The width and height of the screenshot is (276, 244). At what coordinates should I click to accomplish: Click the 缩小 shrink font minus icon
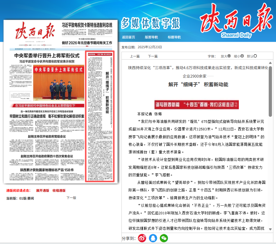pos(242,56)
